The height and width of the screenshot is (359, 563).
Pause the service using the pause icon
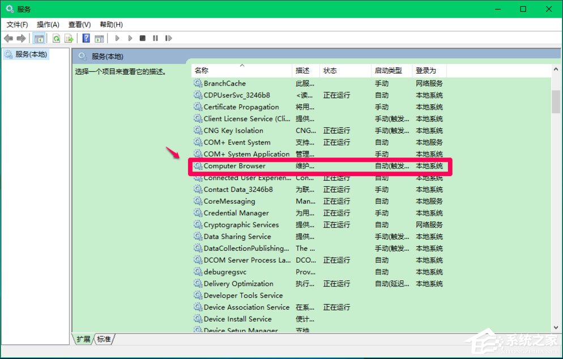156,38
